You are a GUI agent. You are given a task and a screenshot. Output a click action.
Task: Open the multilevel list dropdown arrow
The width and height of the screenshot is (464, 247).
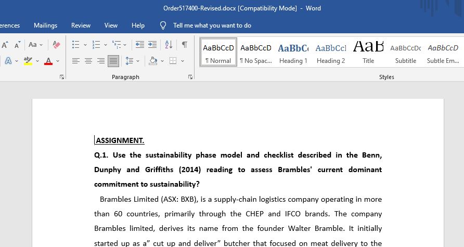click(125, 45)
